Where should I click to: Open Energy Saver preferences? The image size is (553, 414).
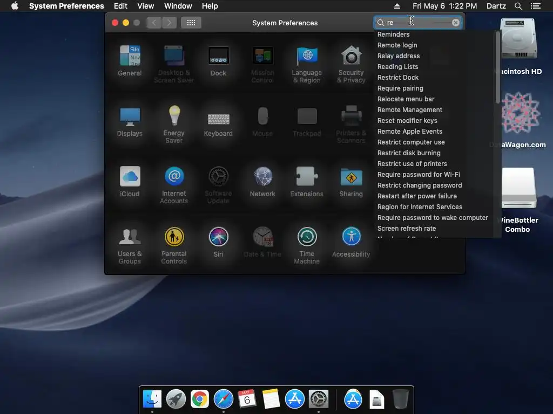tap(174, 125)
